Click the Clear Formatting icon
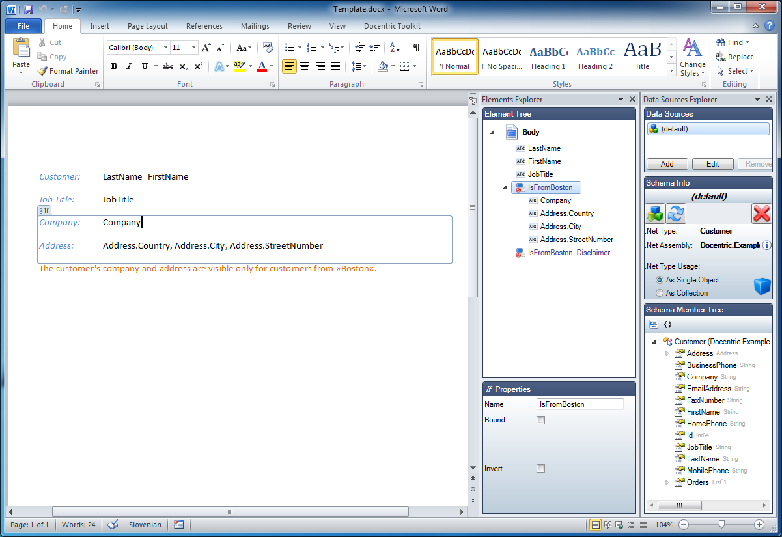Image resolution: width=782 pixels, height=537 pixels. (268, 48)
